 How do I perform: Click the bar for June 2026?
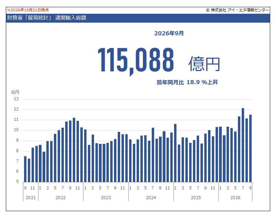pyautogui.click(x=239, y=149)
